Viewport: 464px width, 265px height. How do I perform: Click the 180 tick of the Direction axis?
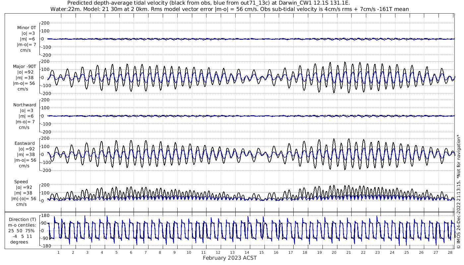(x=45, y=216)
